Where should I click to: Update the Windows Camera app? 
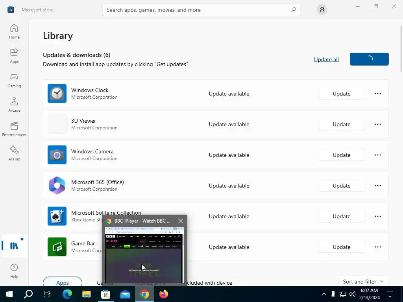click(341, 155)
